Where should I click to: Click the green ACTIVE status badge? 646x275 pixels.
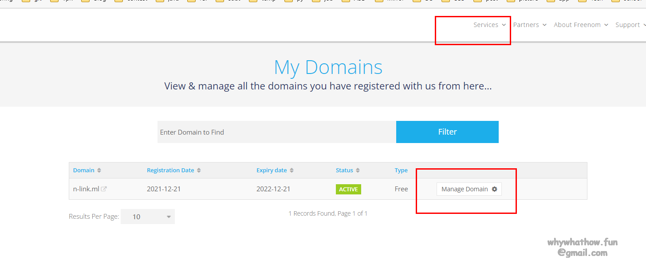click(348, 189)
